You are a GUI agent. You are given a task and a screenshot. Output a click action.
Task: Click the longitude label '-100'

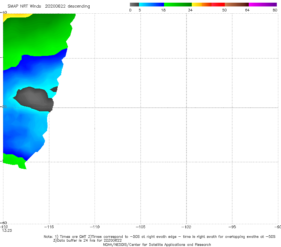tap(186, 227)
